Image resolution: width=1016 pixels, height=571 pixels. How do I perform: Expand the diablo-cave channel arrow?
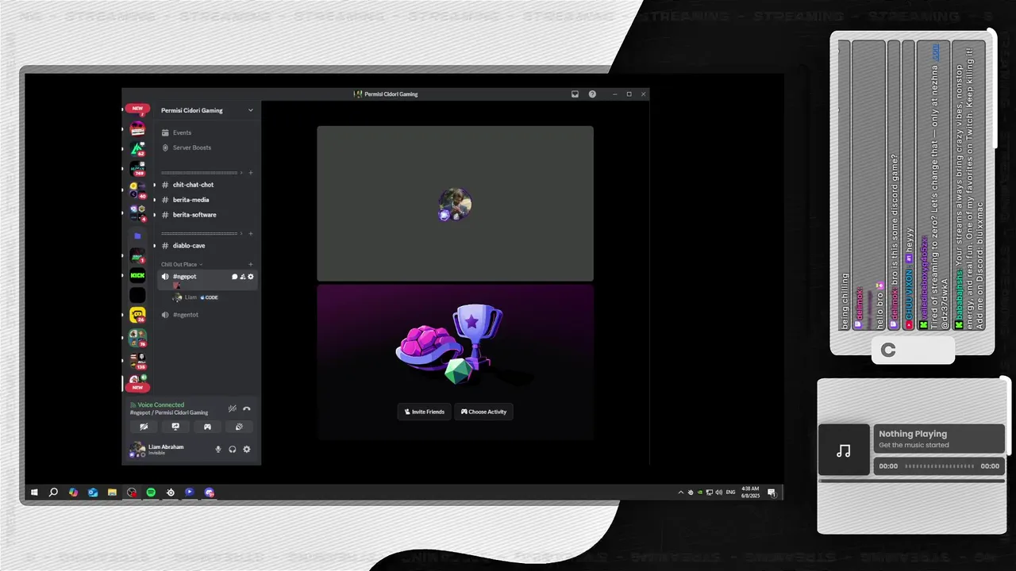click(x=155, y=246)
